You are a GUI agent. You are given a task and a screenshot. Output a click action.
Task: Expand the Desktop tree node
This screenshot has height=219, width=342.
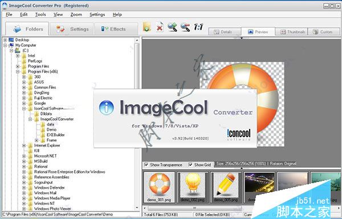5,40
